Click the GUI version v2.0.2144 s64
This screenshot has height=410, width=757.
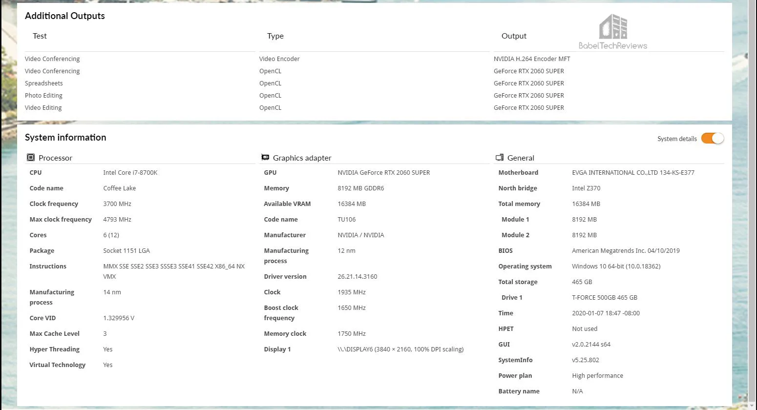click(x=591, y=345)
